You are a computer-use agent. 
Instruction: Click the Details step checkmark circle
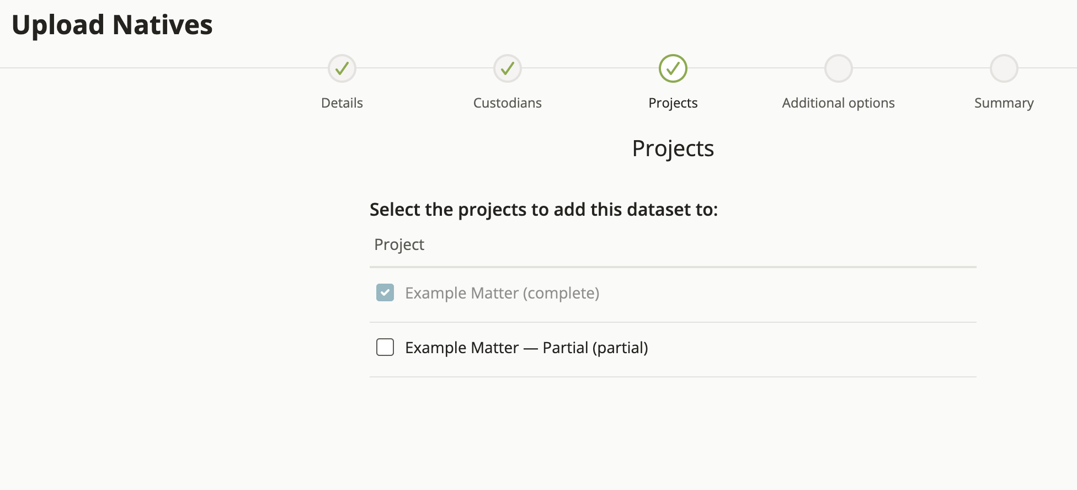[342, 68]
